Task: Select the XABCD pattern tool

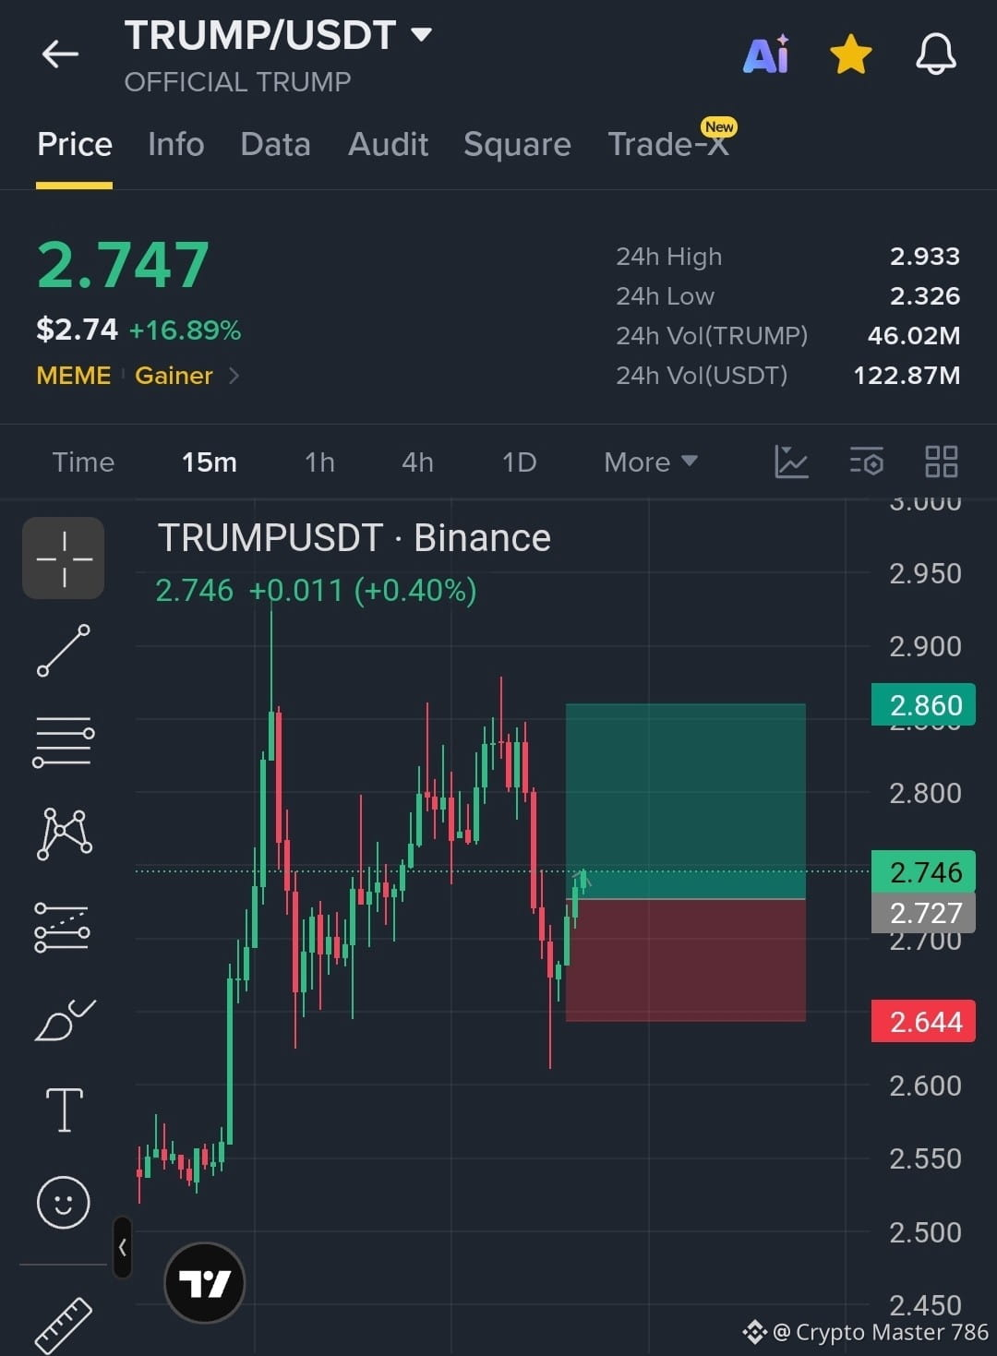Action: coord(64,833)
